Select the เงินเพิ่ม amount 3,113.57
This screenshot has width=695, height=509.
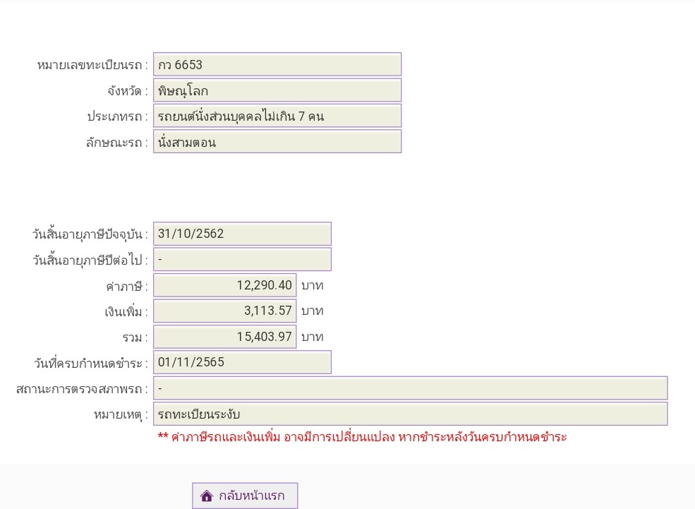click(x=224, y=311)
